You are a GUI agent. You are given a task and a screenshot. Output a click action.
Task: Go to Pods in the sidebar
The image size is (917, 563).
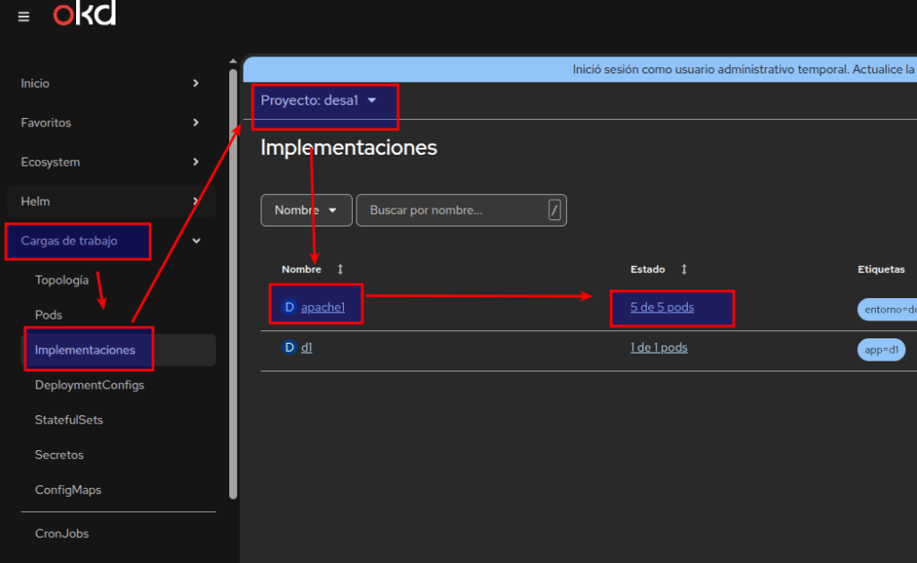(x=48, y=315)
